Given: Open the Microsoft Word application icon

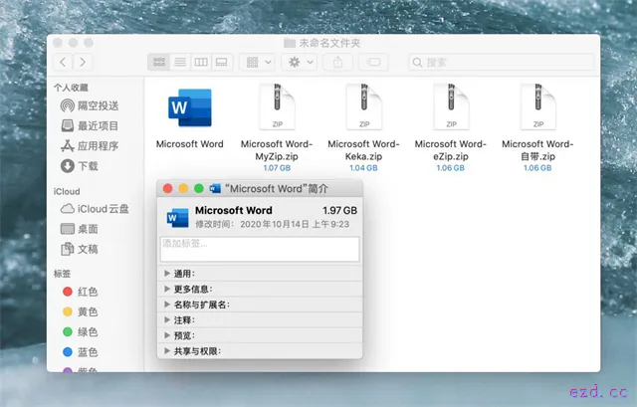Looking at the screenshot, I should click(x=189, y=106).
